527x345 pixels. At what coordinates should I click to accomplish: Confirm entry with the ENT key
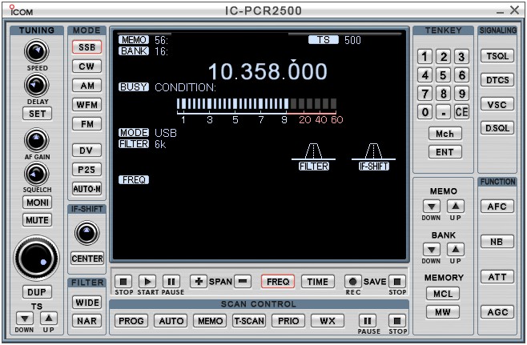point(445,152)
